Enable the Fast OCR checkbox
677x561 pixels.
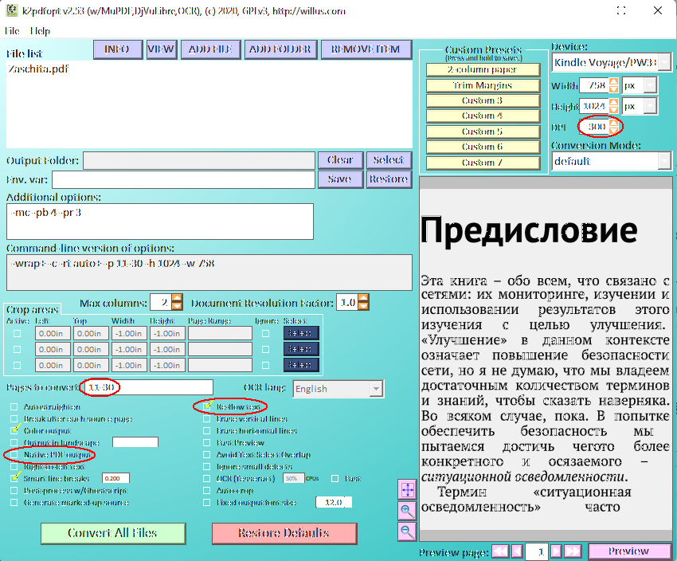click(x=335, y=478)
